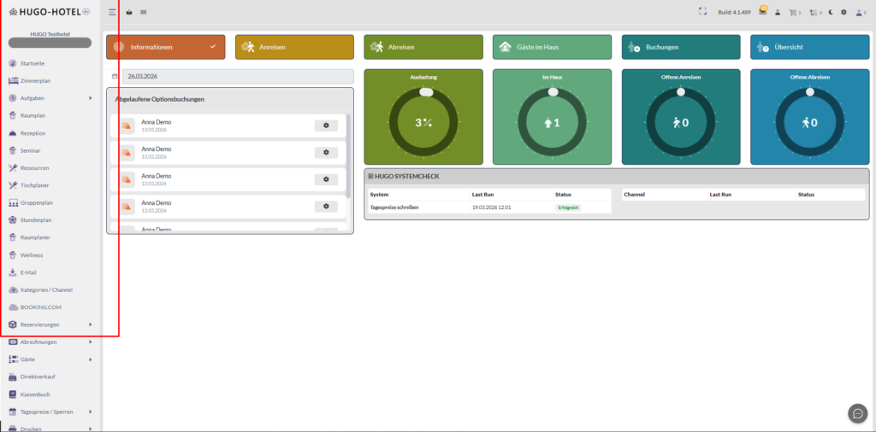Click the date field showing 26.03.2026
The image size is (876, 432).
coord(237,76)
